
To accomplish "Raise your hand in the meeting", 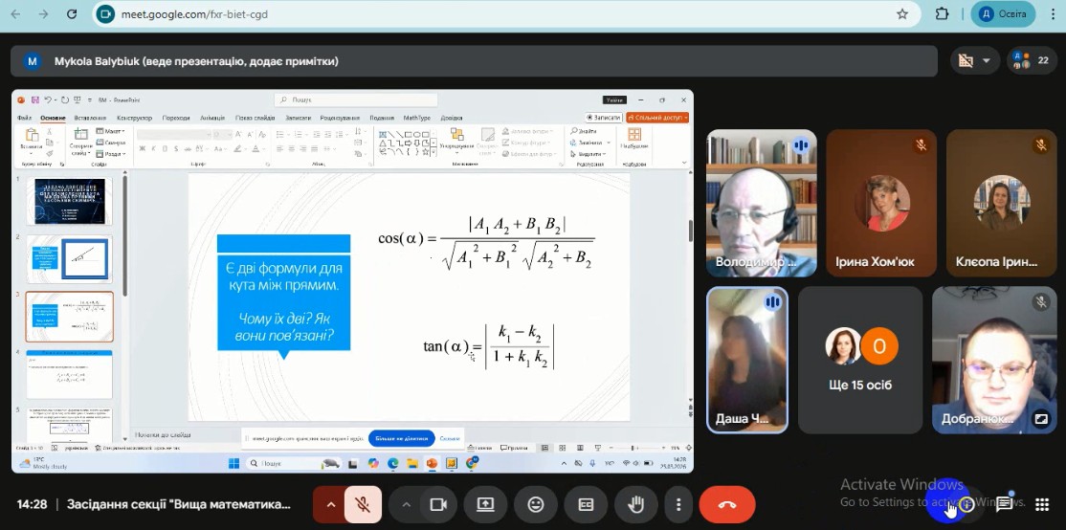I will 634,504.
